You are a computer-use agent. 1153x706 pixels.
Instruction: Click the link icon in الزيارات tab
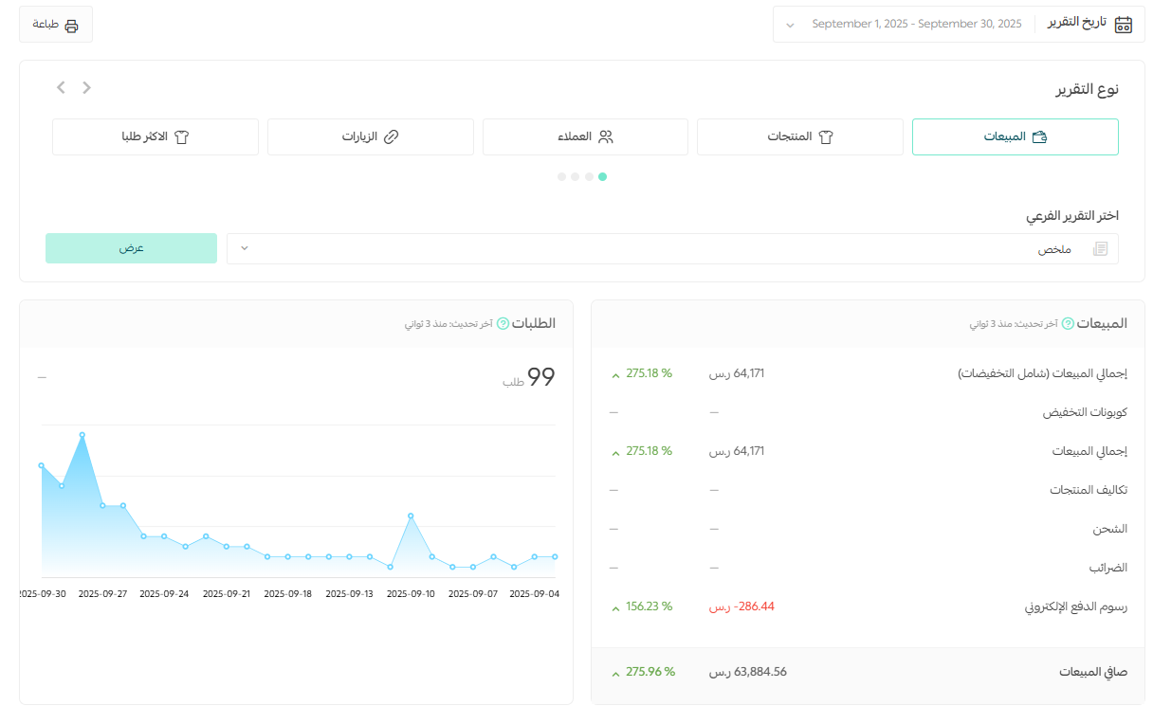pyautogui.click(x=391, y=136)
